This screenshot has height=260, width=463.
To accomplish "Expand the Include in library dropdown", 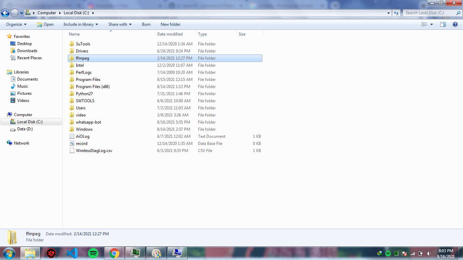I will tap(81, 24).
